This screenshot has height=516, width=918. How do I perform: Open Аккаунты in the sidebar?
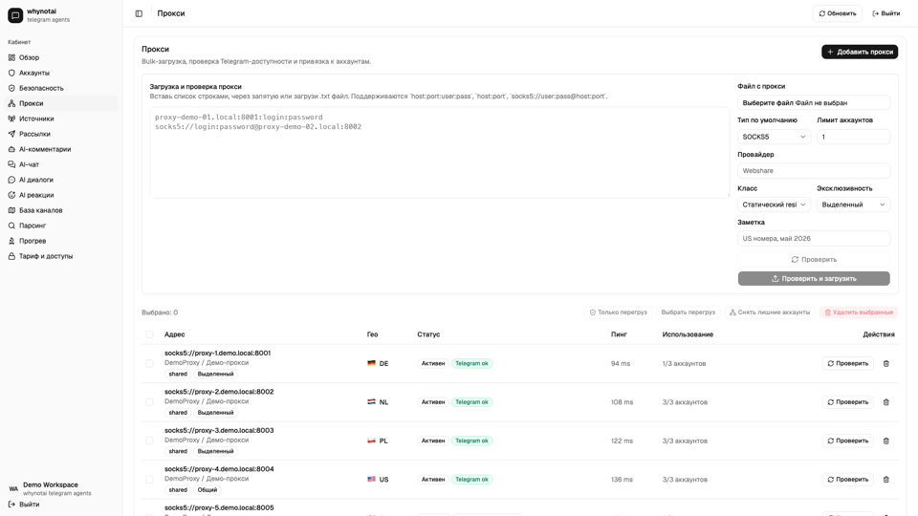[61, 73]
